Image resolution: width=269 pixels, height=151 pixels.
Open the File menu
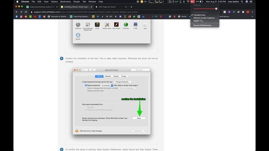(33, 2)
